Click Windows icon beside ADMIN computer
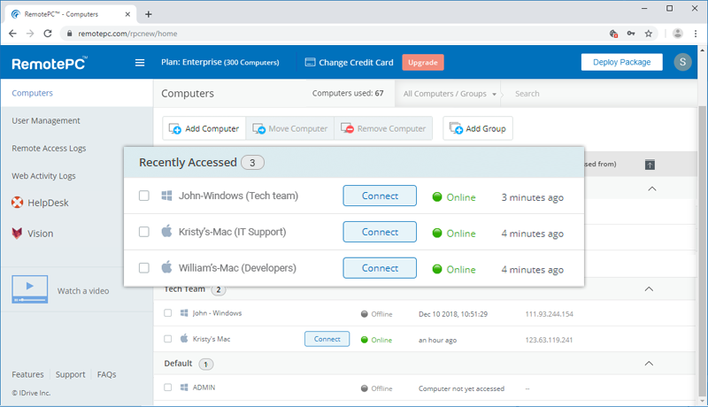The width and height of the screenshot is (708, 407). [x=184, y=388]
